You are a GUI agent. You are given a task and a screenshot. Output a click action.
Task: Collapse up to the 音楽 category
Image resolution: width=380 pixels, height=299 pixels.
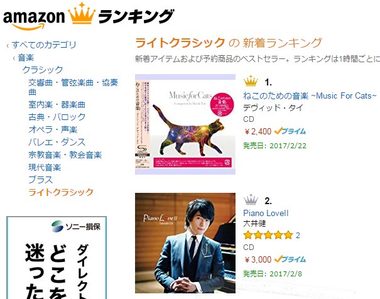click(26, 58)
